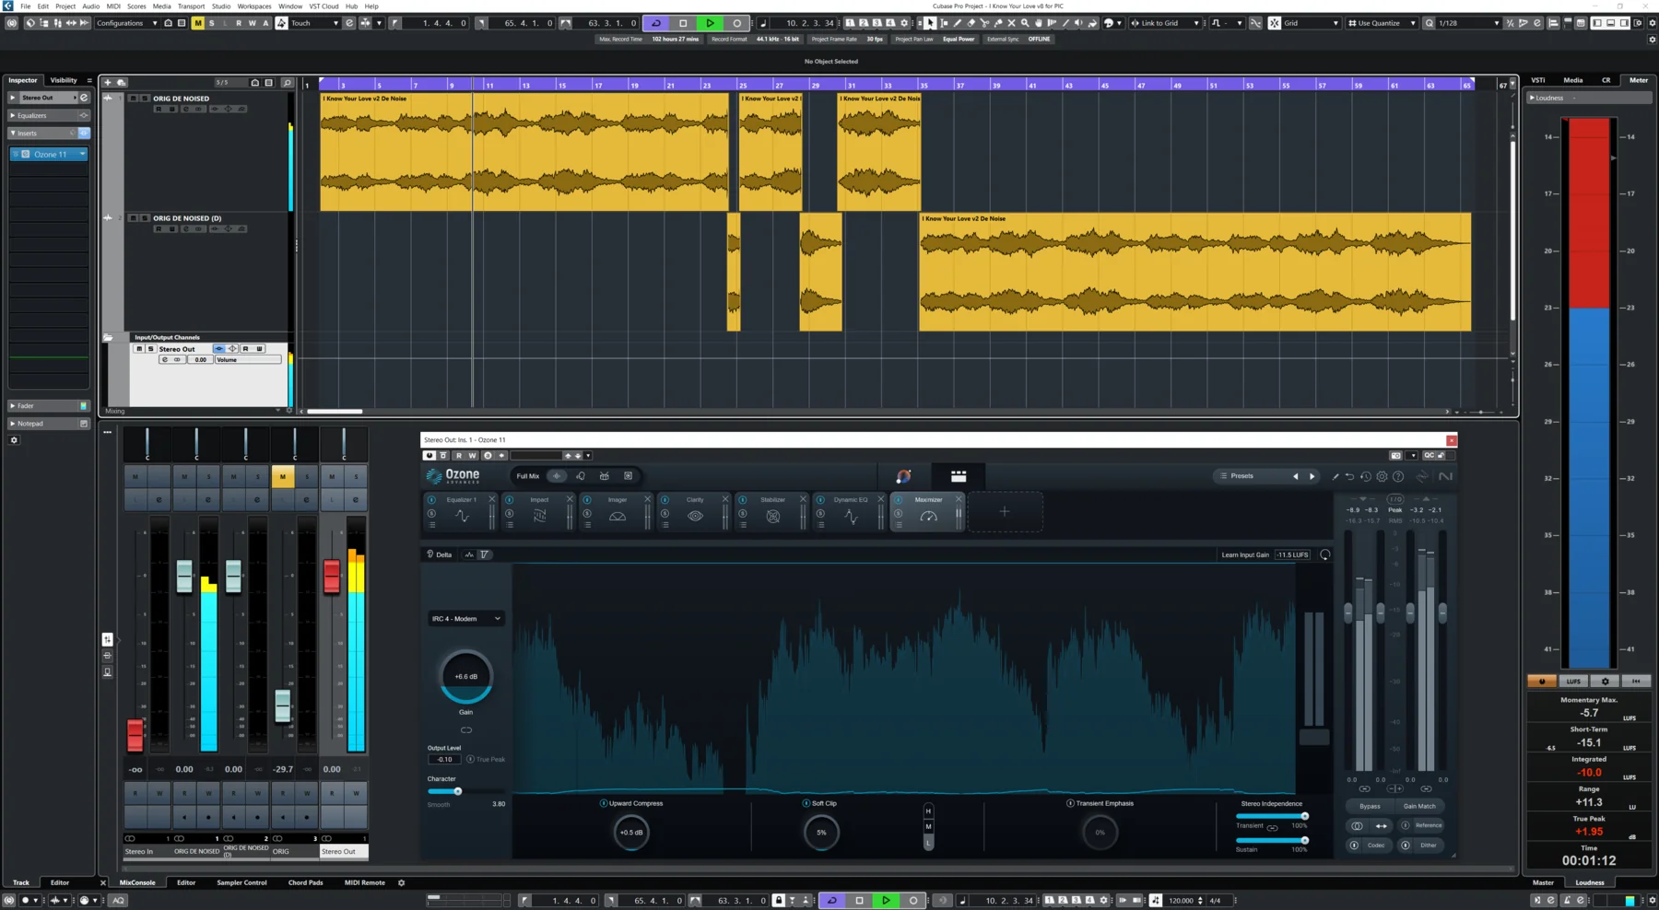Adjust the Character slider in the Maximizer
The image size is (1659, 910).
click(458, 791)
